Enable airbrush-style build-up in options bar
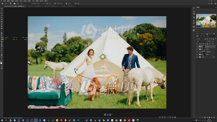217x122 pixels. [55, 3]
